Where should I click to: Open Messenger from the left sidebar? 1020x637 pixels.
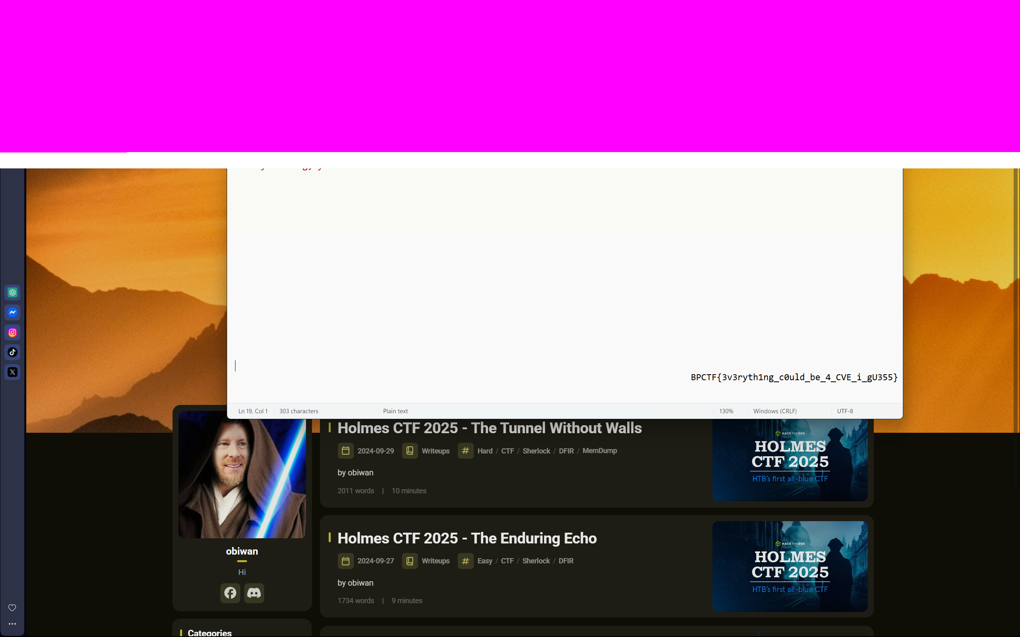(12, 312)
